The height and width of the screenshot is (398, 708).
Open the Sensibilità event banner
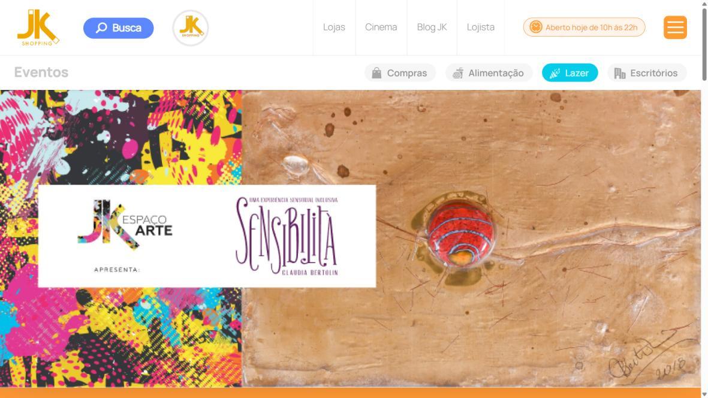click(350, 238)
